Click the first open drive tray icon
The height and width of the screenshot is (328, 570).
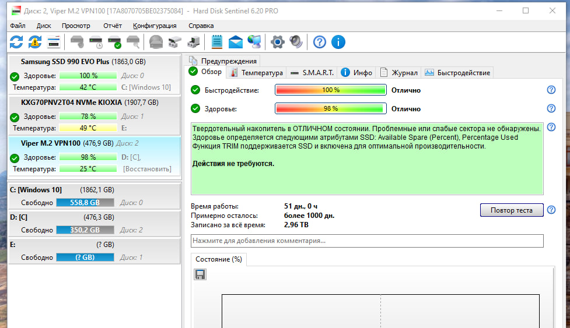click(x=175, y=42)
